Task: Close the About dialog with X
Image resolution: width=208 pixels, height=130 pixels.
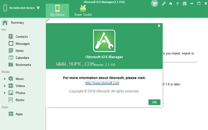Action: (x=159, y=26)
